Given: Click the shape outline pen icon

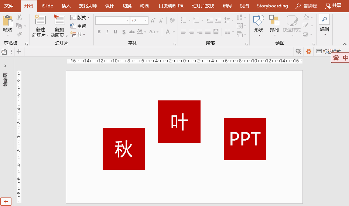Looking at the screenshot, I should pyautogui.click(x=306, y=25).
